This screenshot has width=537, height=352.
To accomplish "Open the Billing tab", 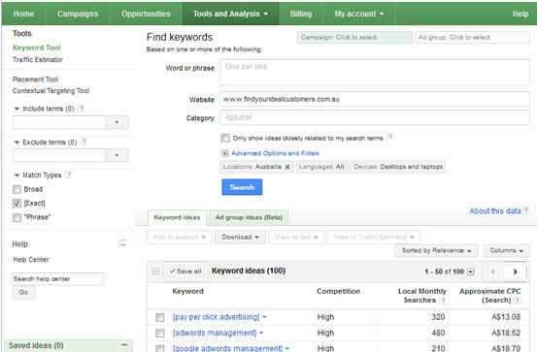I will click(301, 14).
